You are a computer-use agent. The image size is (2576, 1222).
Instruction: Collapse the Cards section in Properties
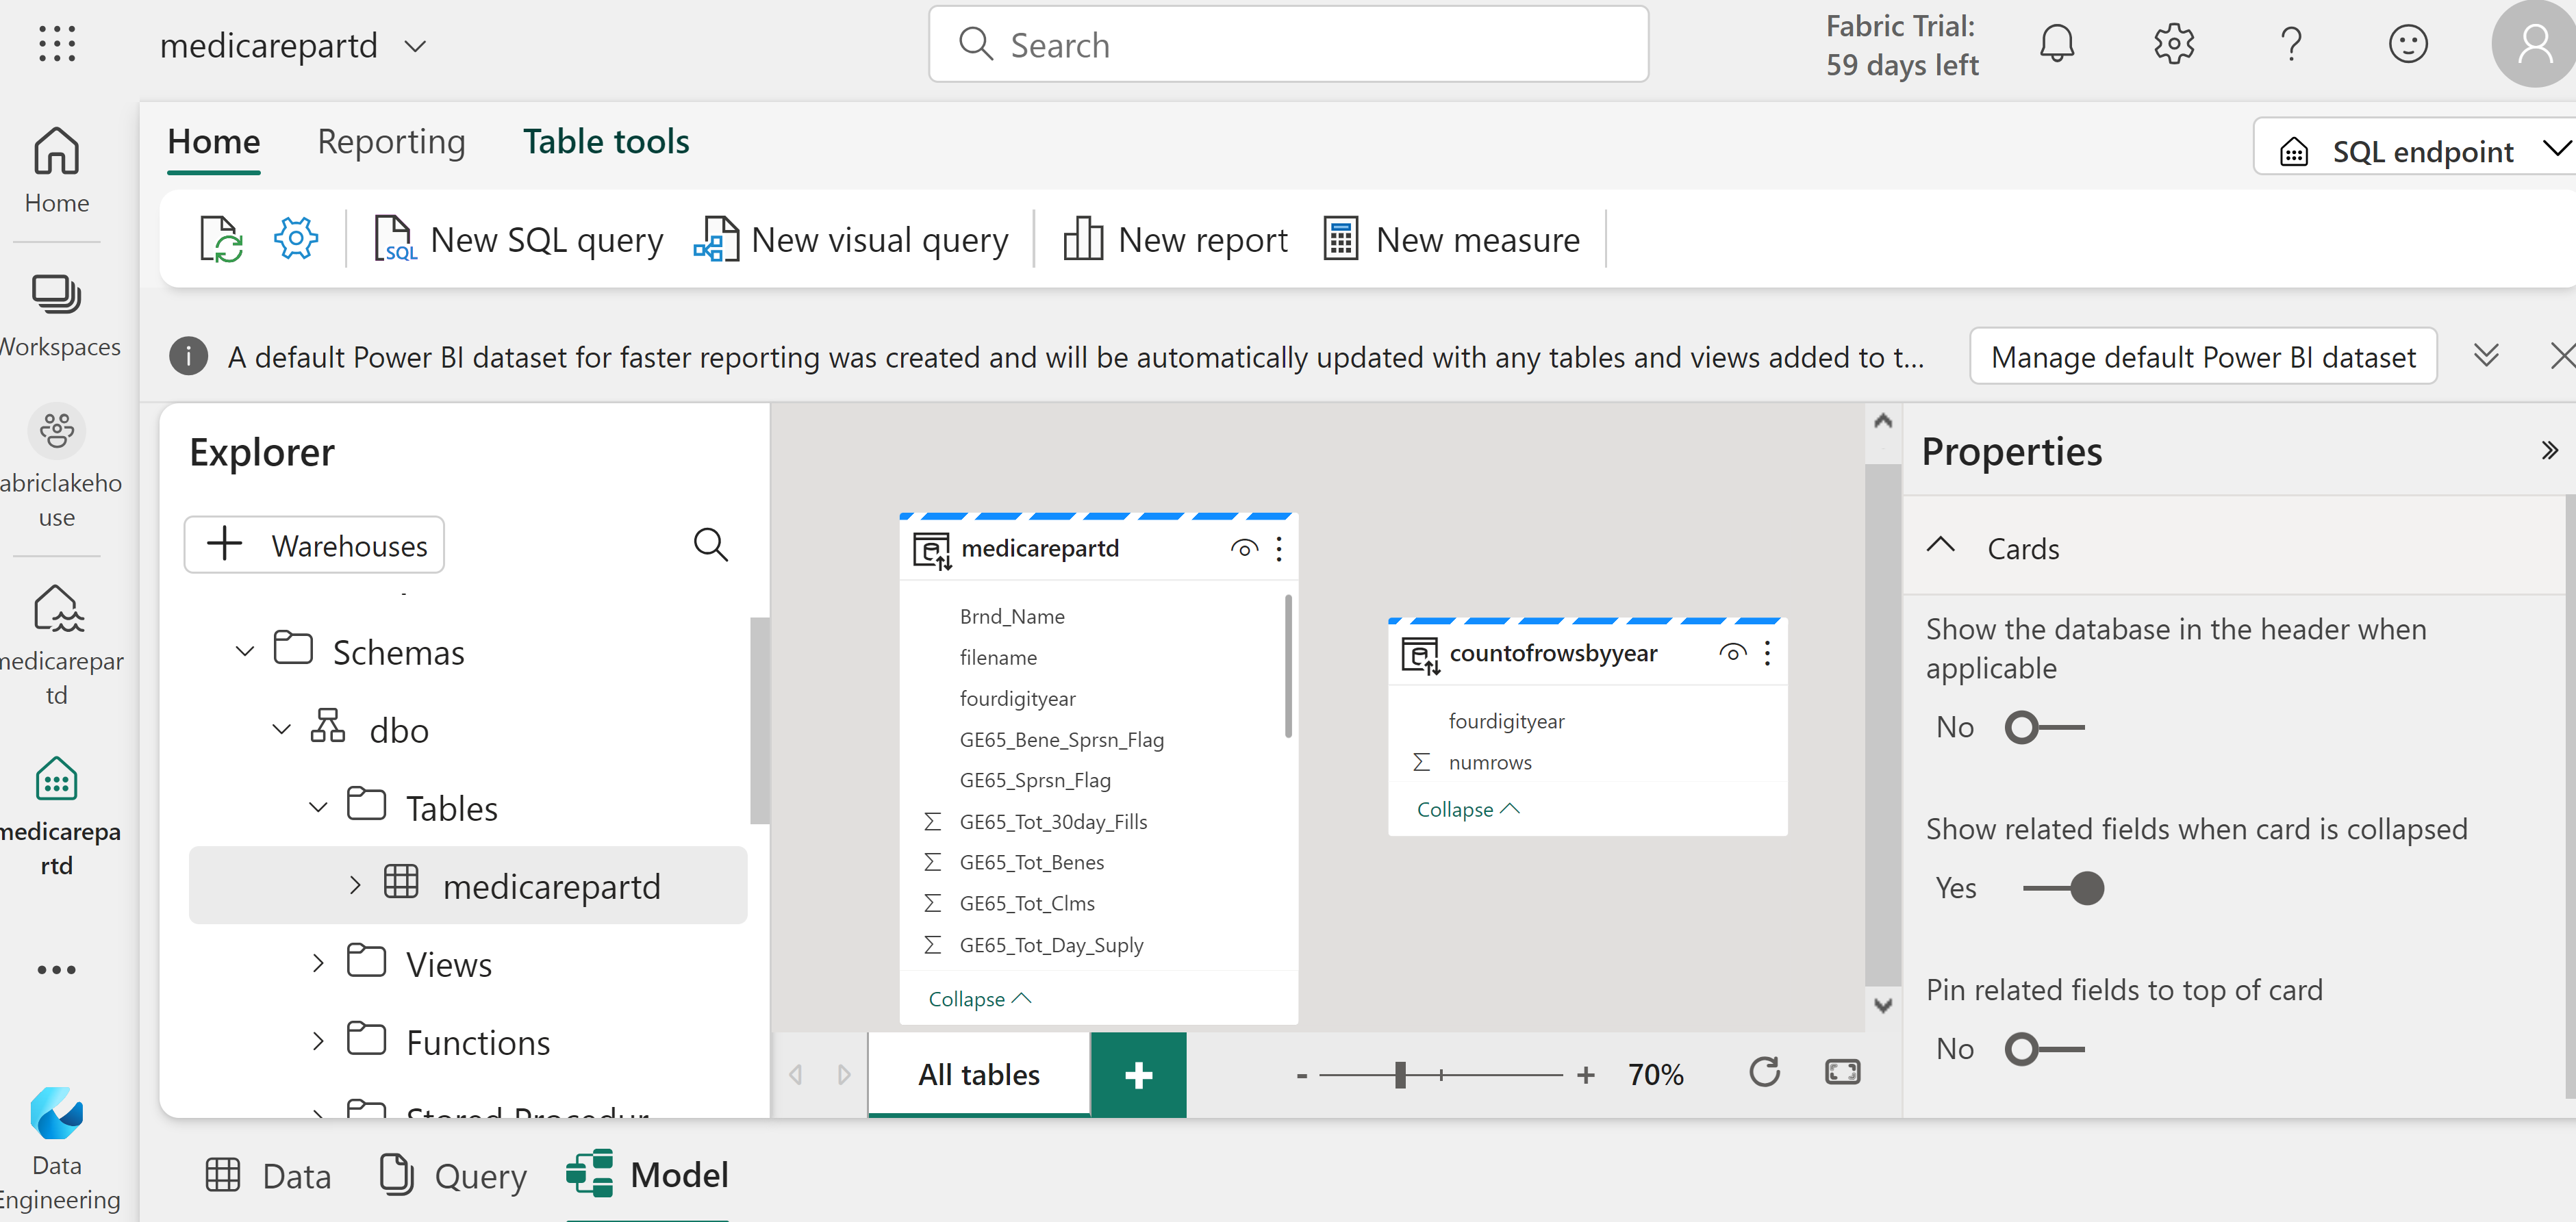(x=1941, y=547)
